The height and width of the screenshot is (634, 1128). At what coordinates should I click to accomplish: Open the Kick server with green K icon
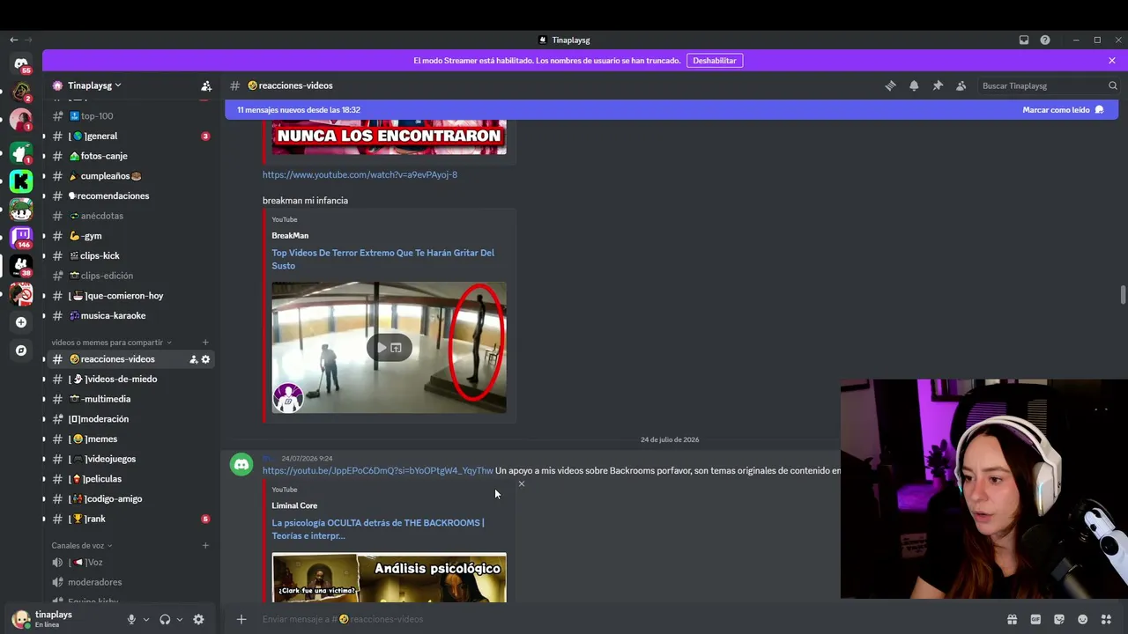(x=21, y=181)
